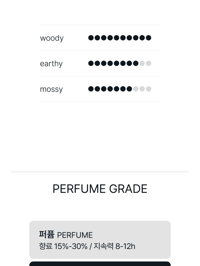
Task: Click the first gray dot in the mossy row
Action: [x=136, y=89]
